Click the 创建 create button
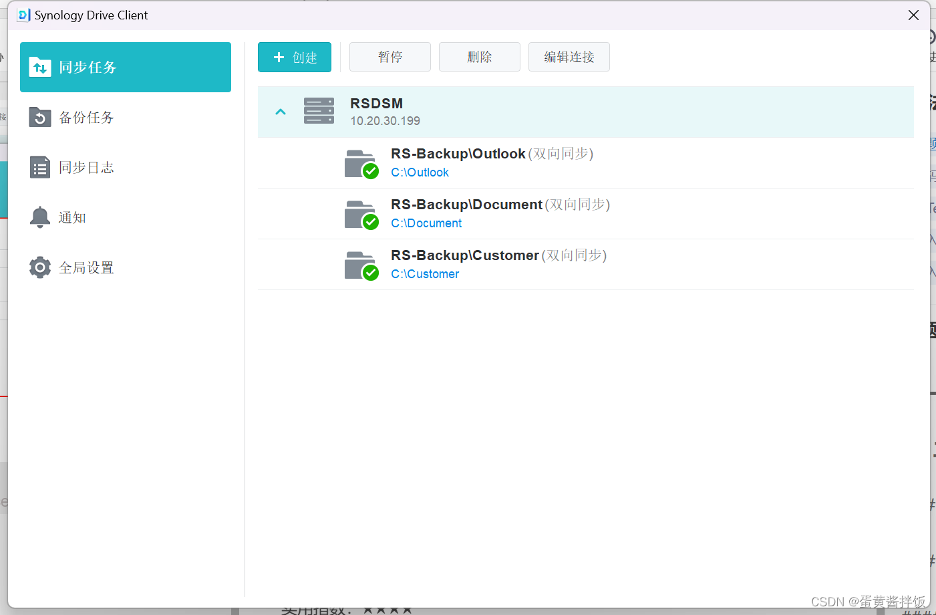This screenshot has width=936, height=615. [295, 57]
